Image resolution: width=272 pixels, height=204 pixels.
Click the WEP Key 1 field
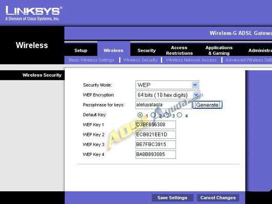point(156,125)
